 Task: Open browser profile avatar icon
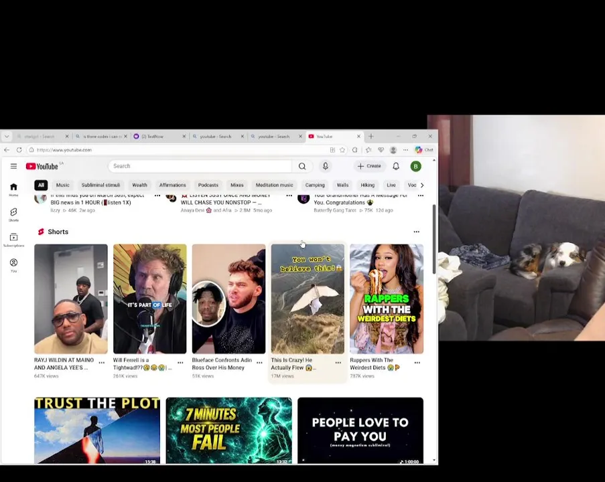click(x=393, y=150)
